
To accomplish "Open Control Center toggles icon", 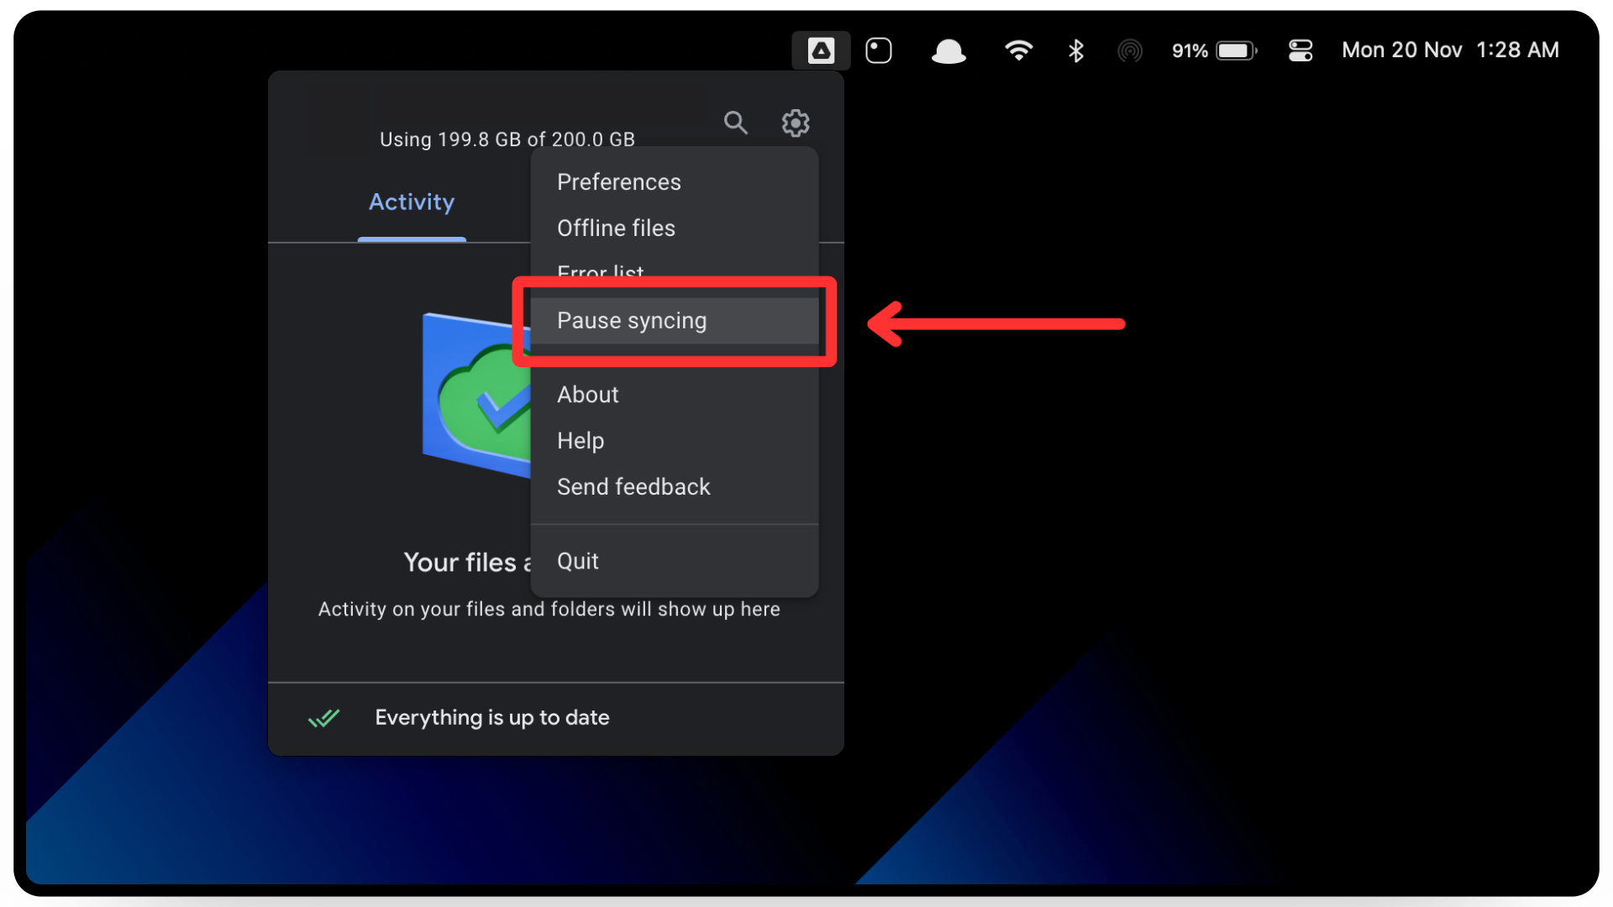I will click(1300, 50).
